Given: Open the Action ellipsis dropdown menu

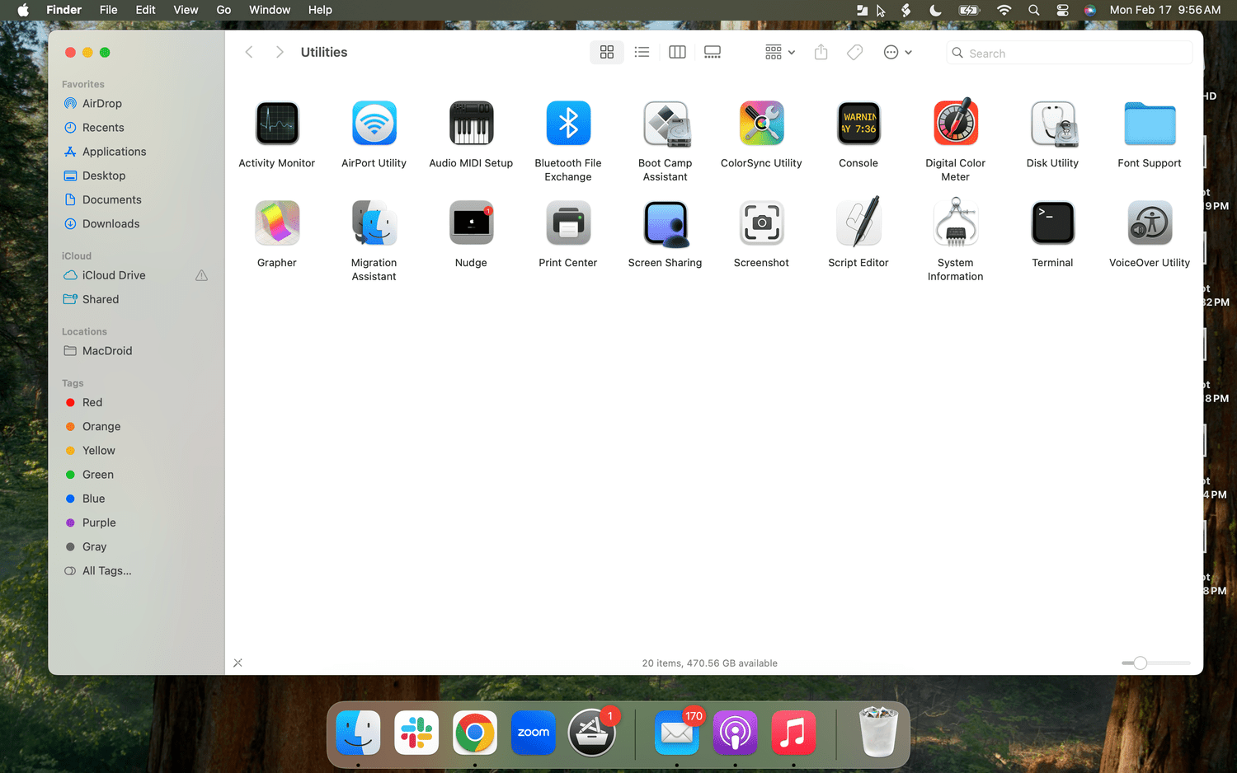Looking at the screenshot, I should point(897,53).
